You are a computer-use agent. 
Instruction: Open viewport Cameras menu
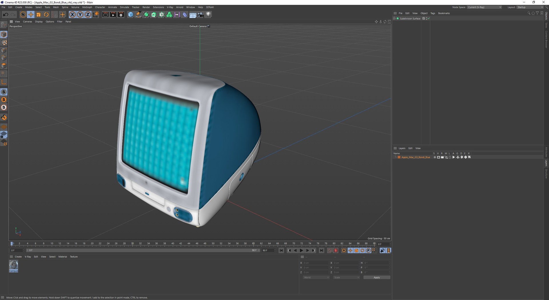[x=27, y=22]
